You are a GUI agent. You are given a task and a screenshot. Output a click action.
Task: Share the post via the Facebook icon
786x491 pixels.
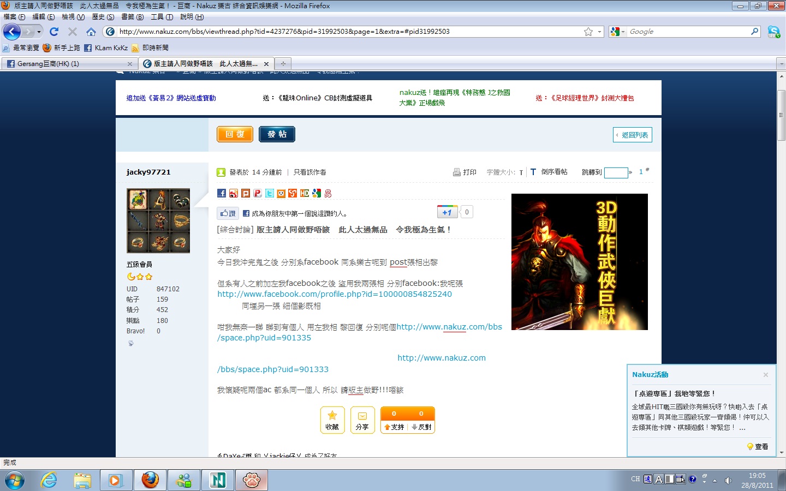[x=222, y=193]
